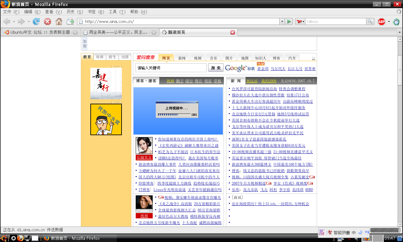
Task: Open the 我的2008 link
Action: [269, 81]
